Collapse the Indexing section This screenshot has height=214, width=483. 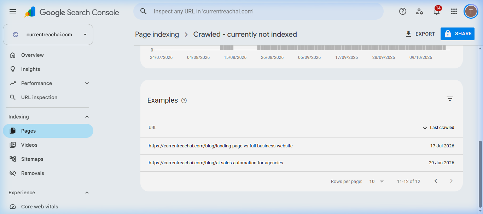coord(87,117)
